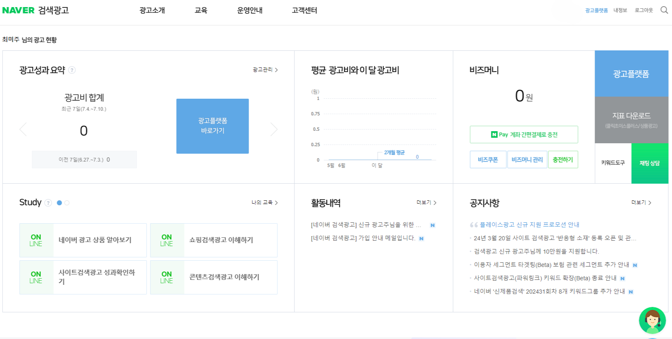Open 사이트검색광고 성과확인하기 course
This screenshot has width=672, height=339.
coord(83,277)
